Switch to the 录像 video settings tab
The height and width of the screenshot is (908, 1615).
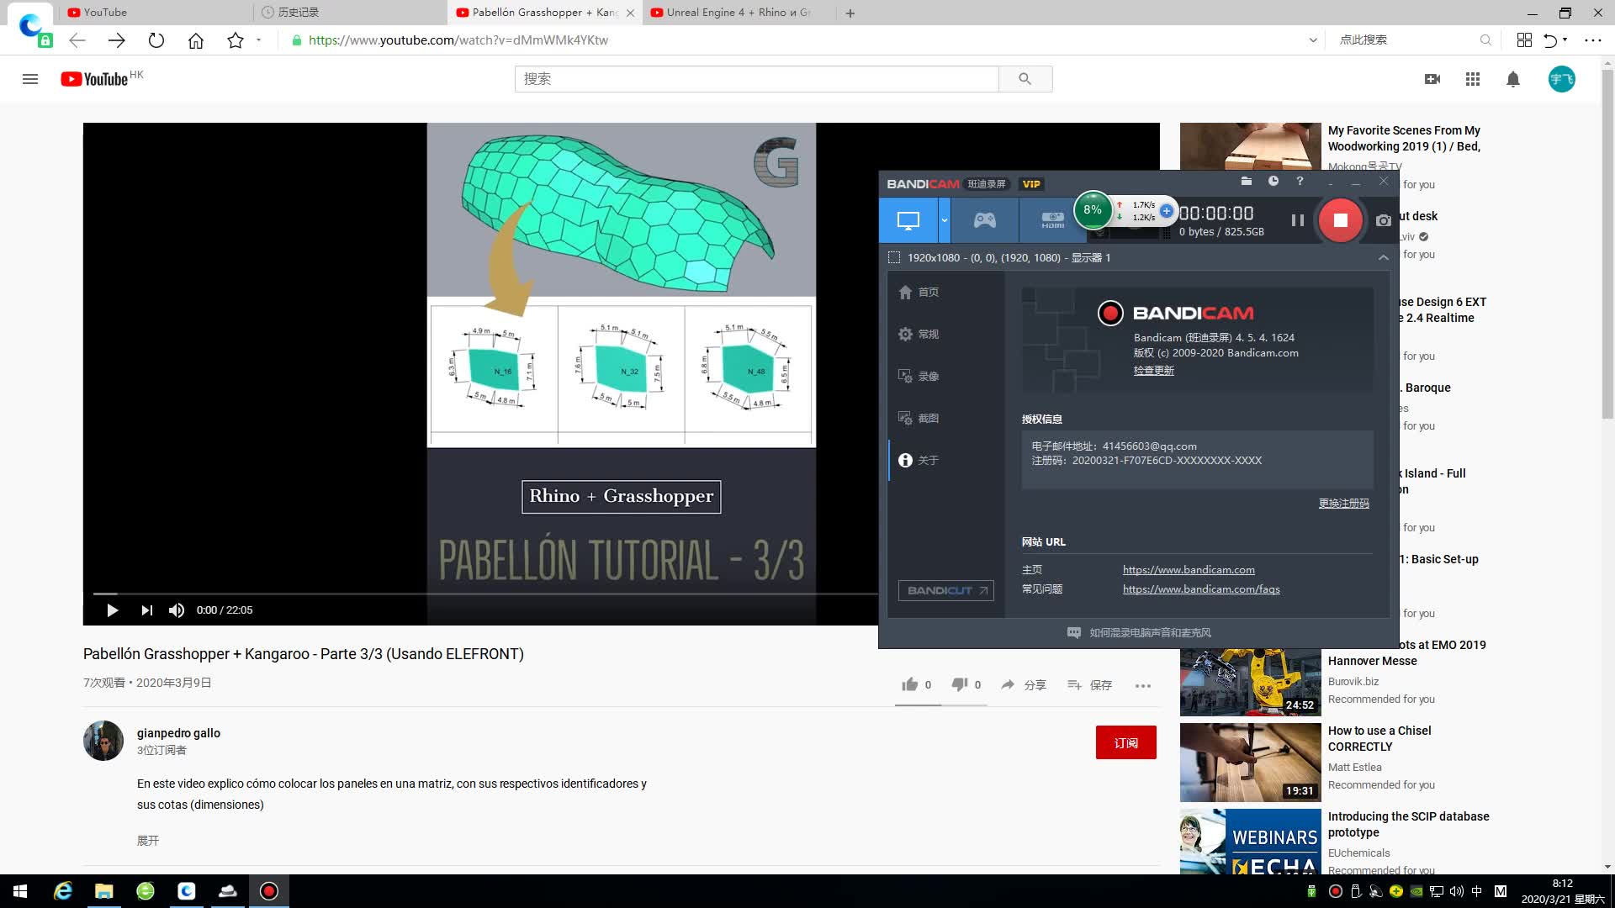coord(919,376)
